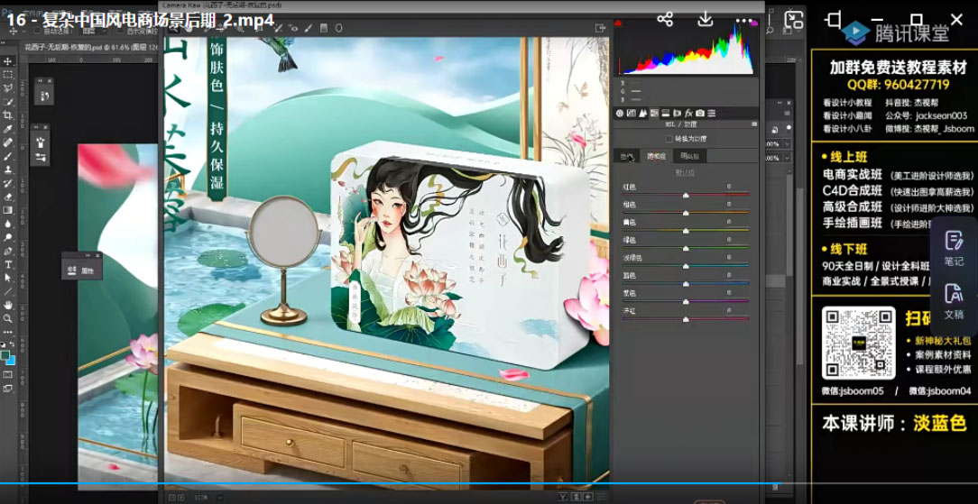Download the video with download icon
The image size is (978, 504).
click(x=705, y=19)
